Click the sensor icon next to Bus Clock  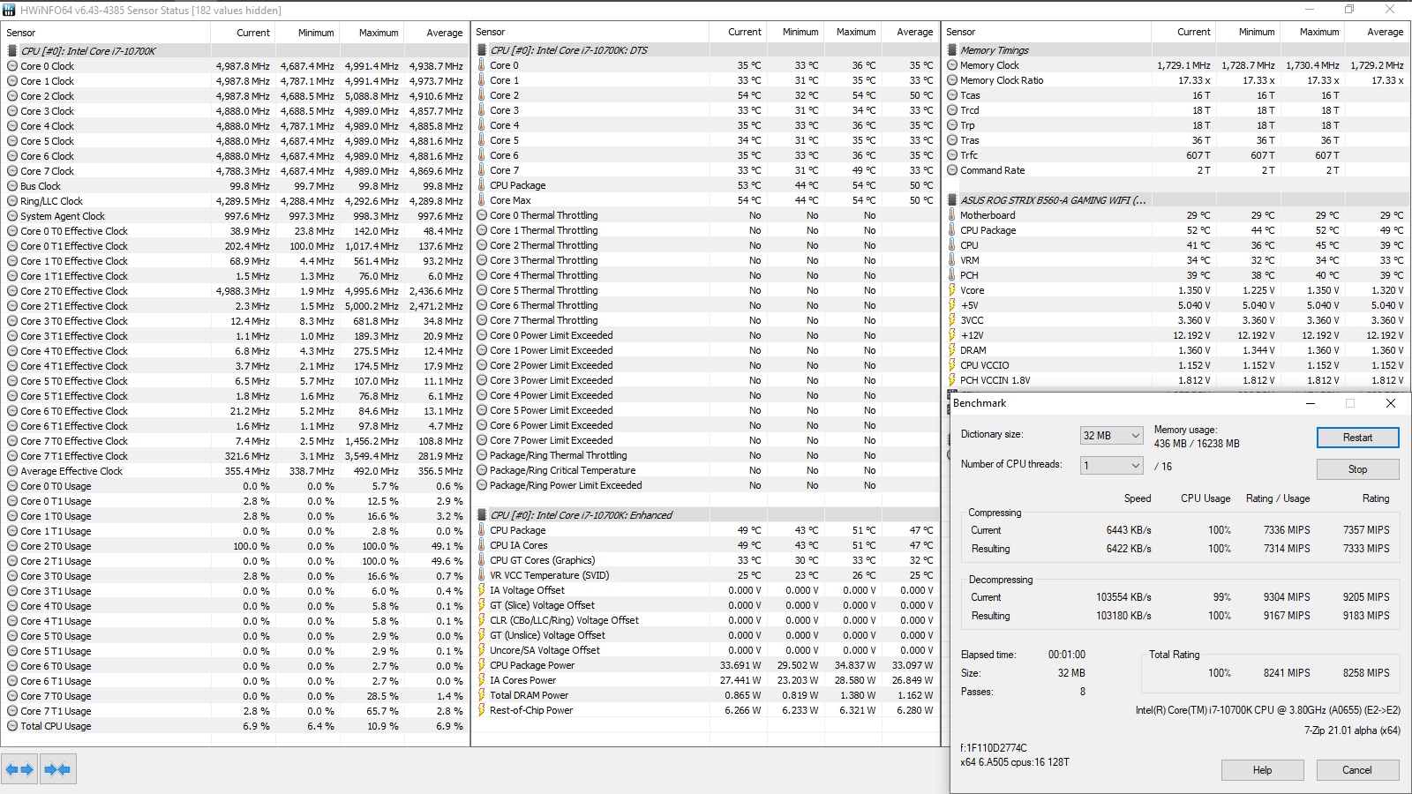12,186
